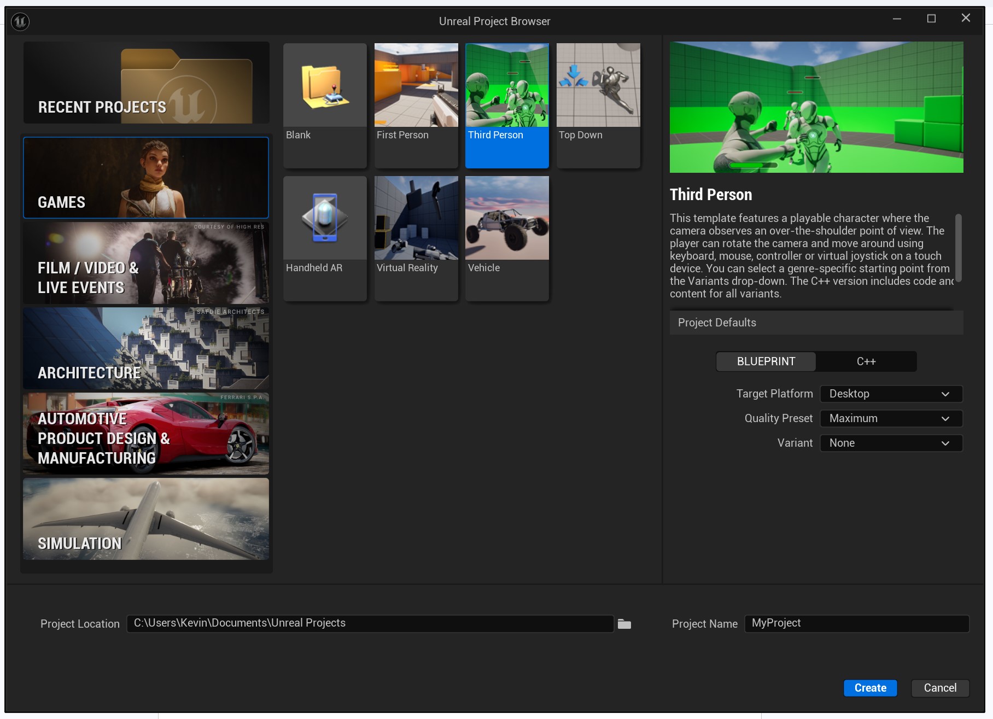The image size is (993, 719).
Task: Browse for project location folder icon
Action: 624,624
